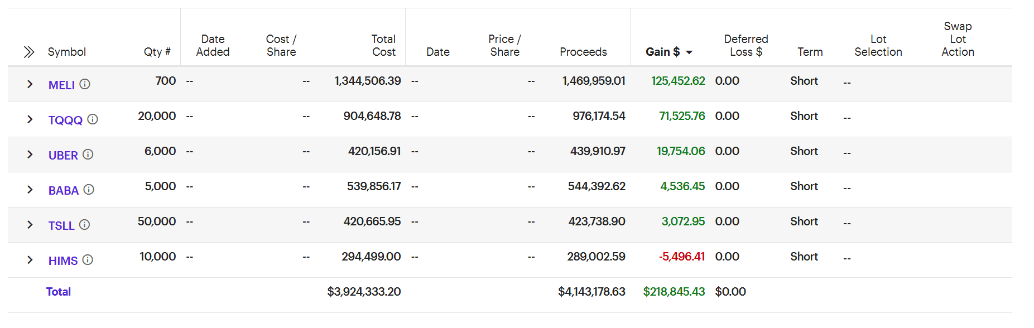Screen dimensions: 1034x328
Task: Click the Proceeds column header
Action: 583,52
